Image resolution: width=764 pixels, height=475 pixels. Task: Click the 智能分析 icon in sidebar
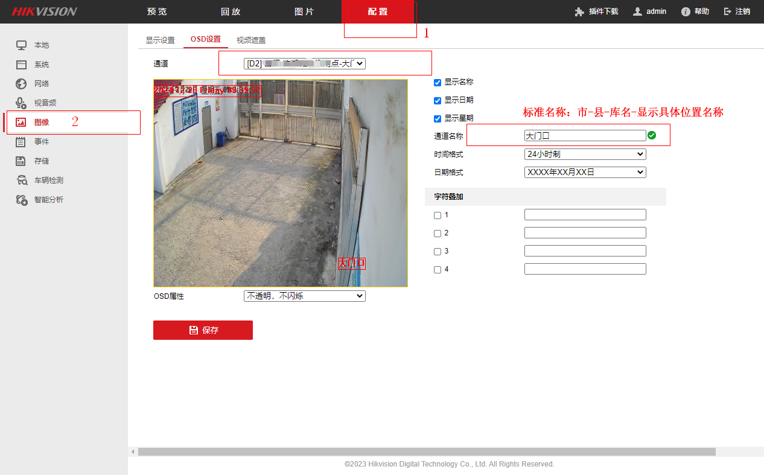(22, 200)
